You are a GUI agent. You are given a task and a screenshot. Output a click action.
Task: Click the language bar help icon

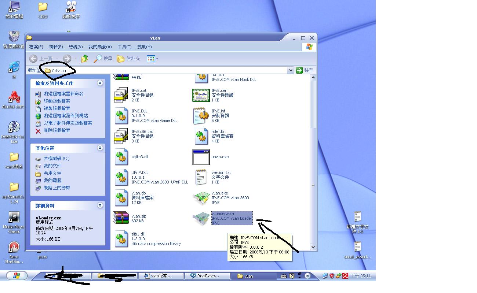pos(292,276)
